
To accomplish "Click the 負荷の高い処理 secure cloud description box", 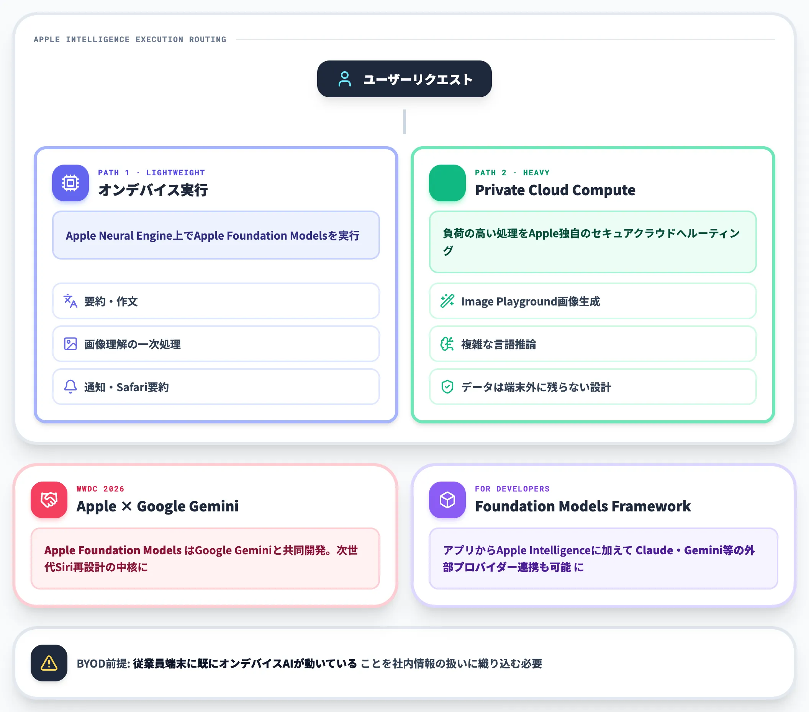I will [x=593, y=242].
